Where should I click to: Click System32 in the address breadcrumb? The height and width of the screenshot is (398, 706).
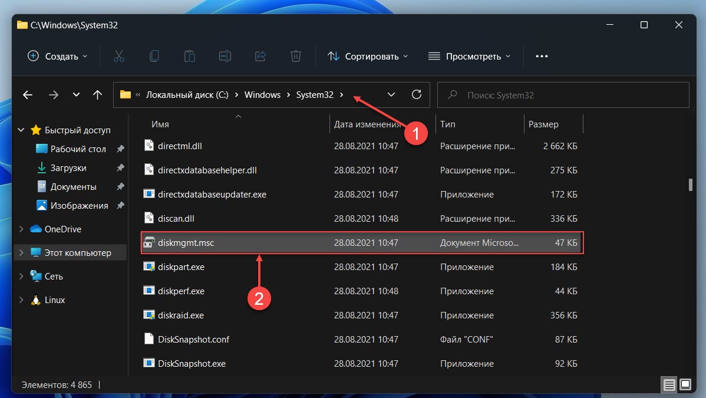pos(315,95)
